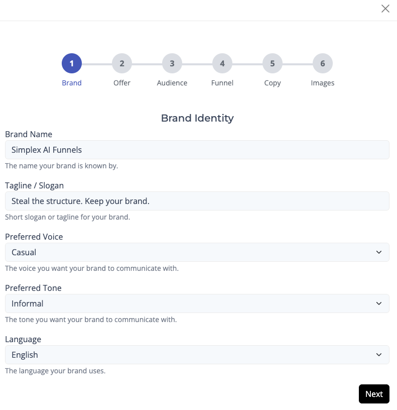Click the Brand Name input field

(197, 150)
